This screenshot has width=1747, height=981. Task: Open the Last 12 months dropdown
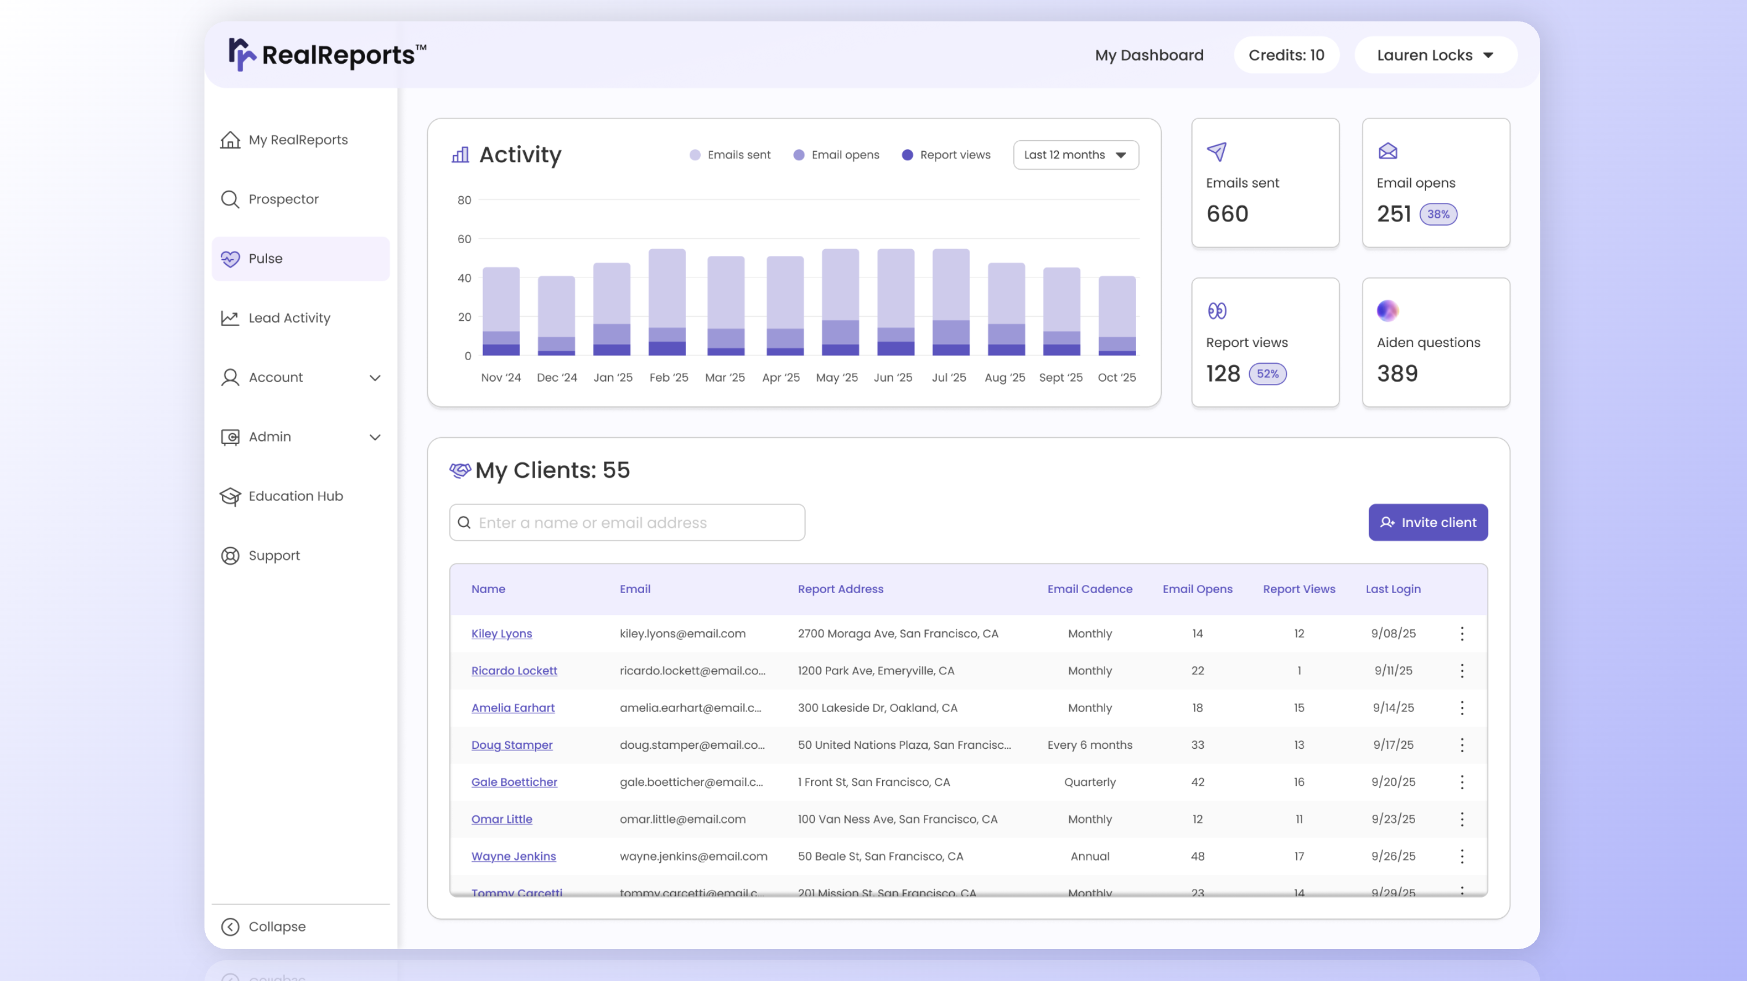pyautogui.click(x=1075, y=155)
